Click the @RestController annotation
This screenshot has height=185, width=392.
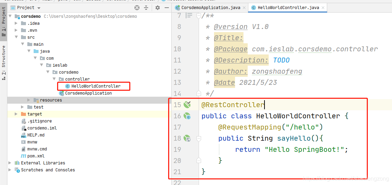[x=233, y=105]
